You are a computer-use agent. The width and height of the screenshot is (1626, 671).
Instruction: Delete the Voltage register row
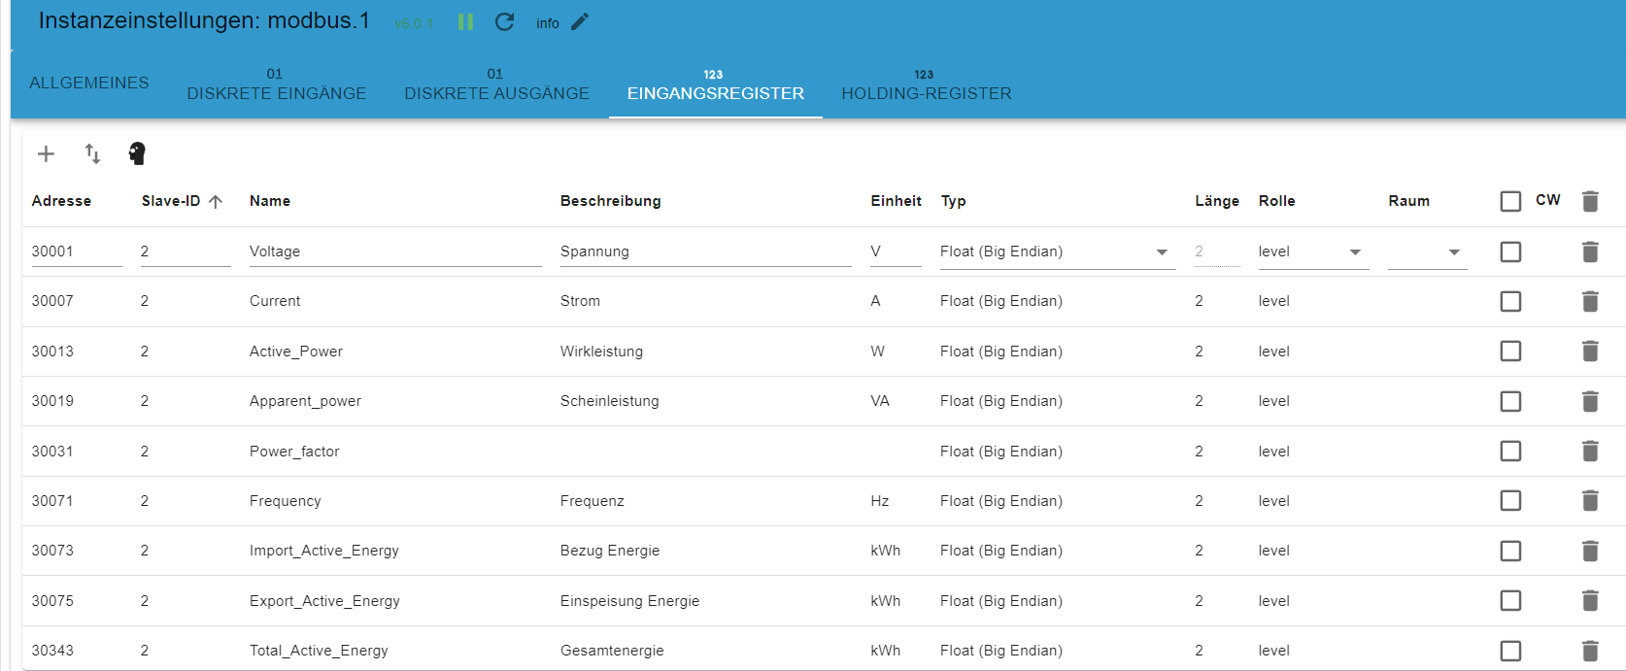coord(1590,252)
